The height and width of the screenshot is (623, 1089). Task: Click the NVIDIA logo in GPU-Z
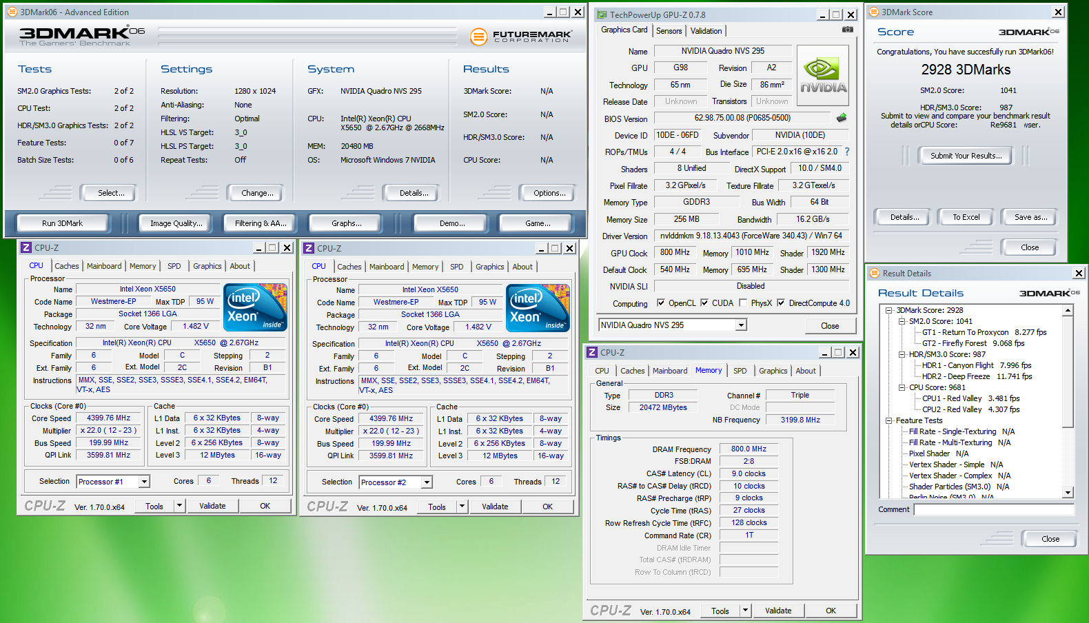click(x=823, y=75)
